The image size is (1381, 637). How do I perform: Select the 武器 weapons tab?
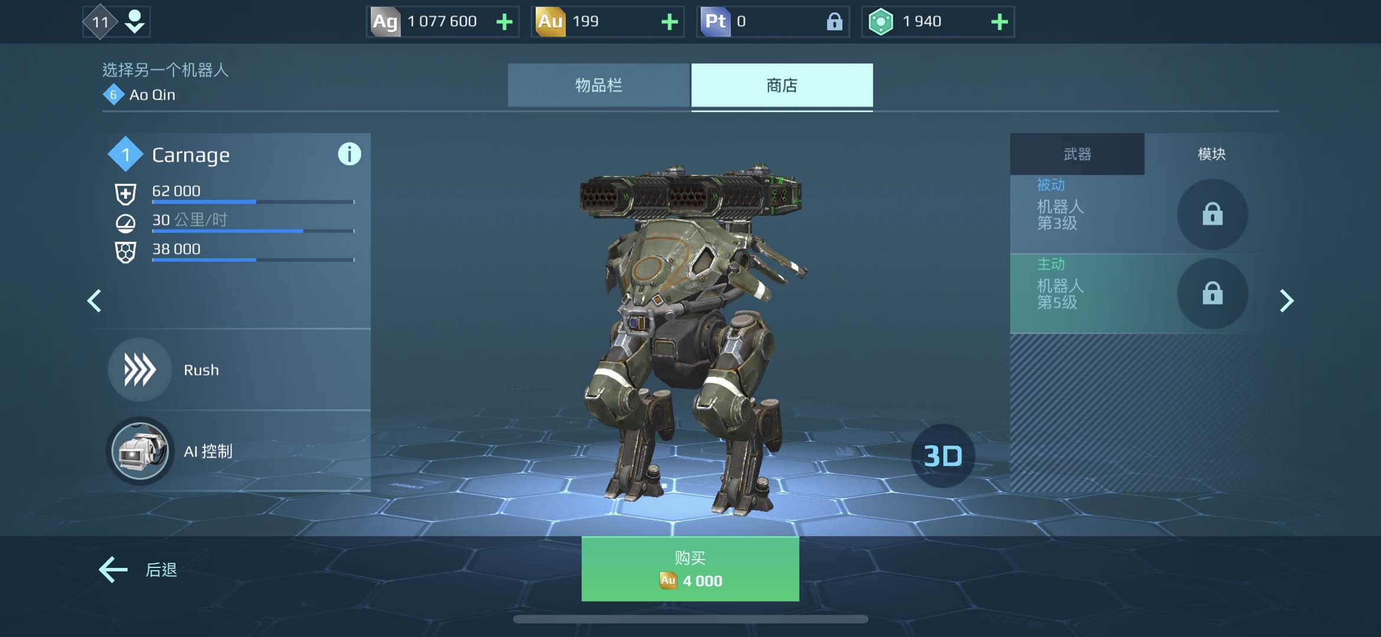[1077, 154]
